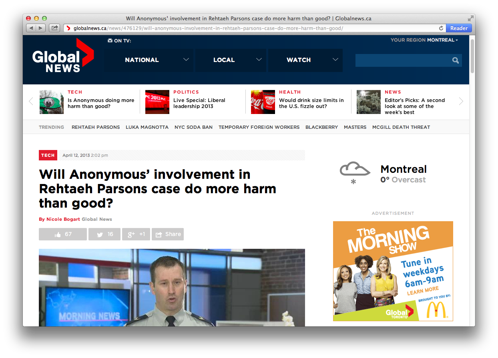
Task: Click the next arrow of featured stories
Action: 461,101
